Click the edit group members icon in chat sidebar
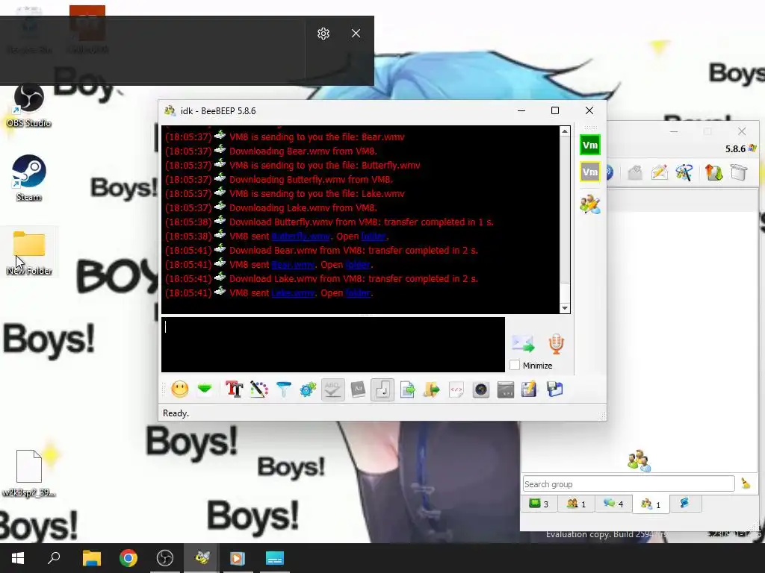The image size is (765, 573). click(x=590, y=204)
